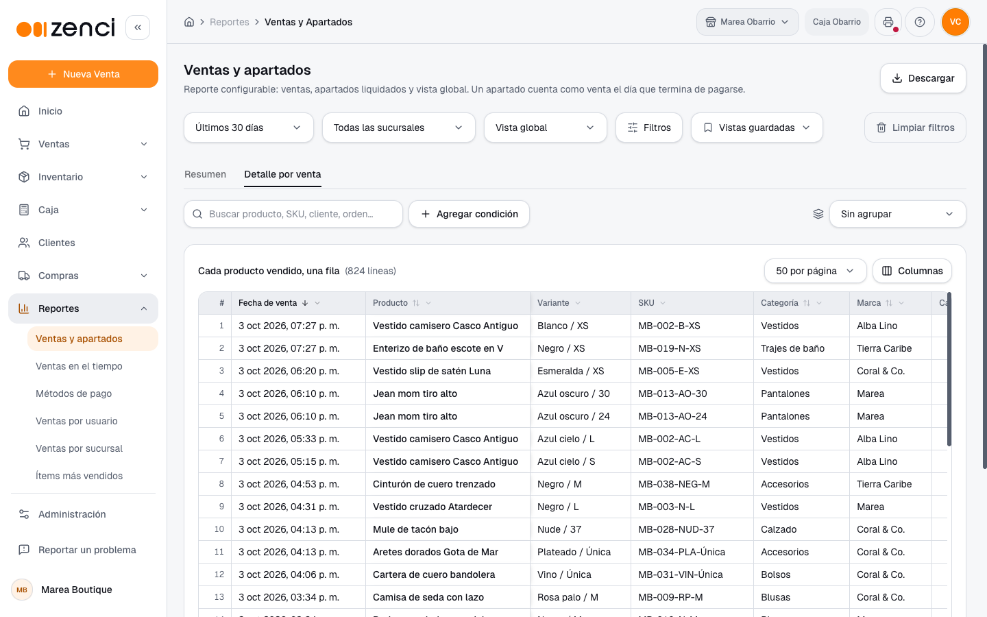
Task: Open the Ventas por usuario report
Action: click(x=93, y=421)
